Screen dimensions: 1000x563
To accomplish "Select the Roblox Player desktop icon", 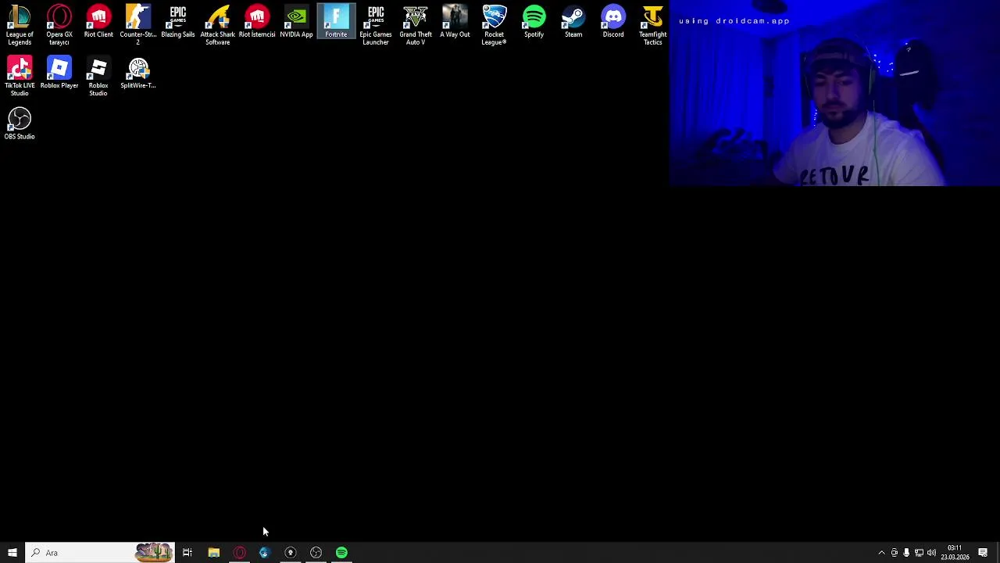I will tap(59, 73).
